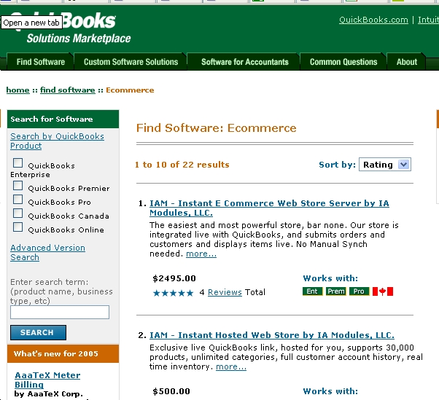This screenshot has height=400, width=439.
Task: Select the QuickBooks Online checkbox
Action: pyautogui.click(x=18, y=227)
